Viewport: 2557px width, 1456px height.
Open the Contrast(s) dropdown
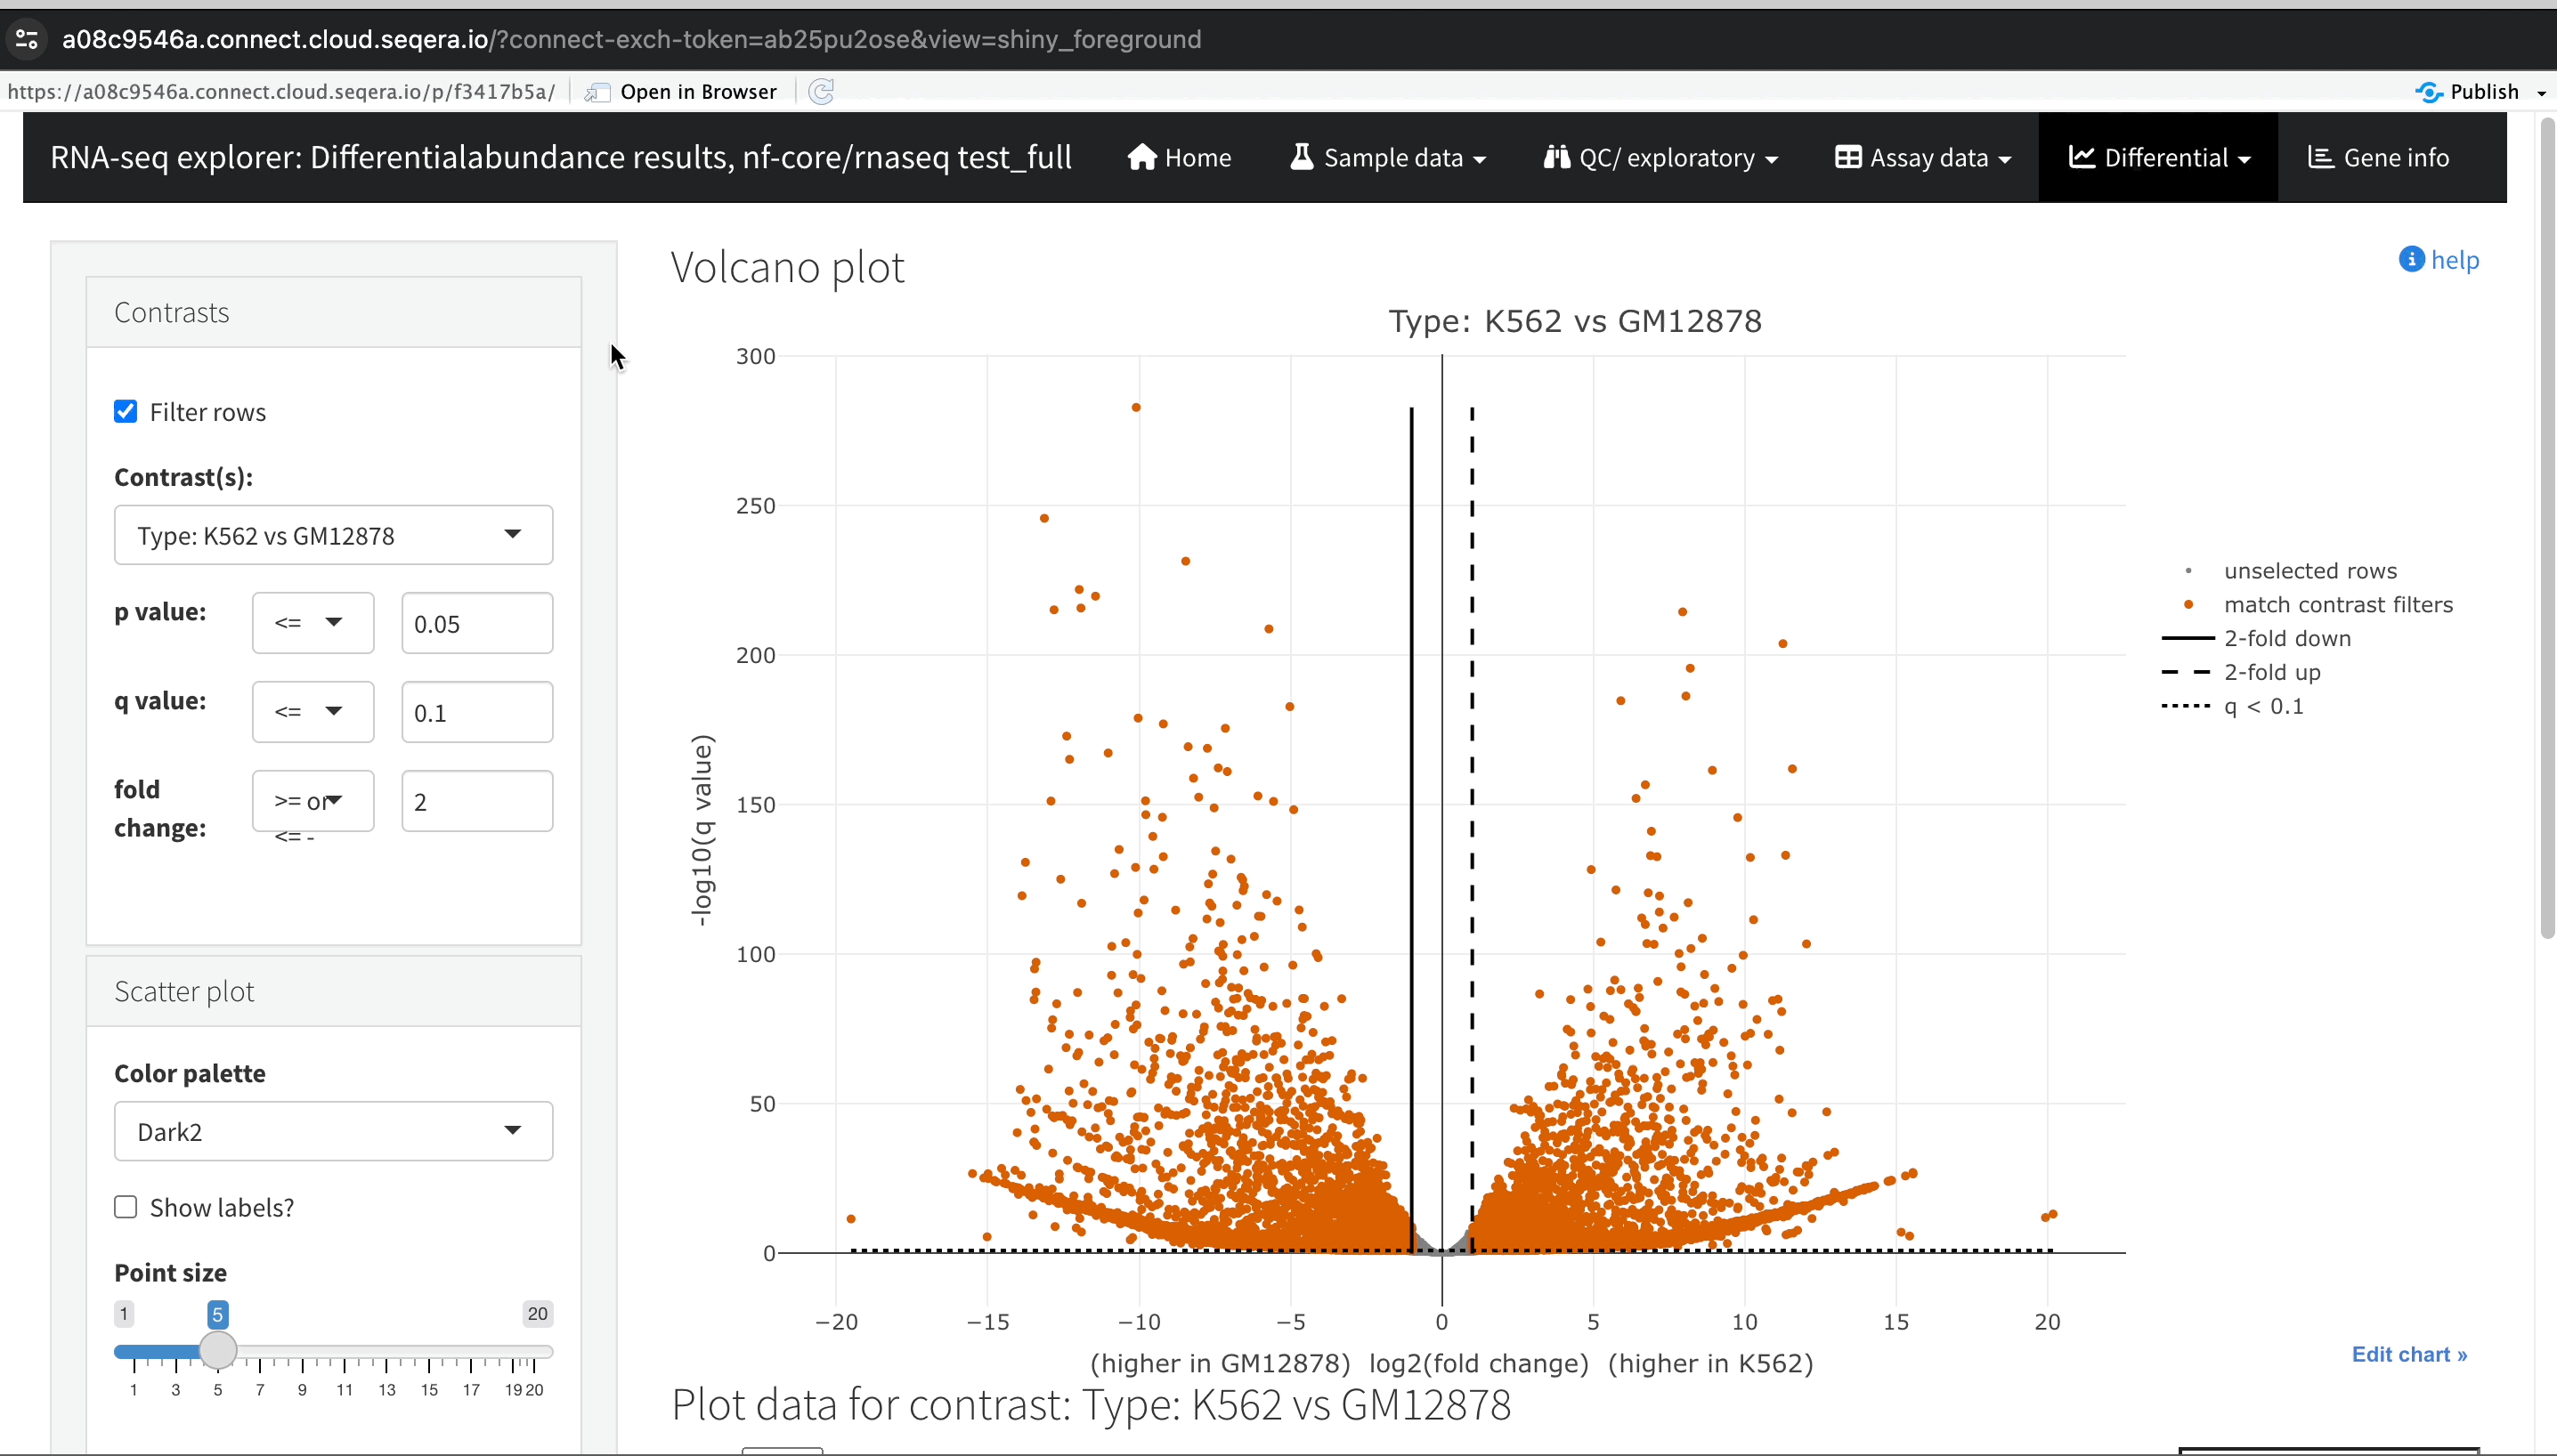click(x=333, y=535)
